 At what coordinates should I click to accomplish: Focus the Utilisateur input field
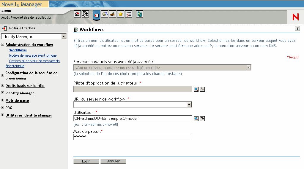pyautogui.click(x=133, y=118)
